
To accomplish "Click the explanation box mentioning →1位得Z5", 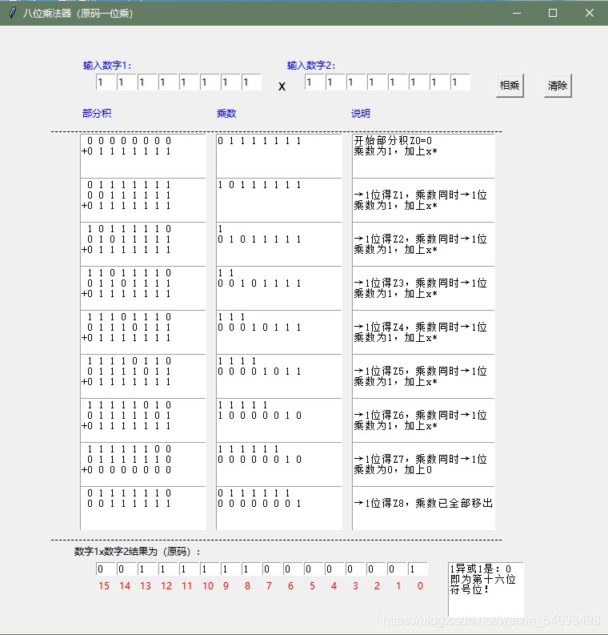I will tap(423, 376).
